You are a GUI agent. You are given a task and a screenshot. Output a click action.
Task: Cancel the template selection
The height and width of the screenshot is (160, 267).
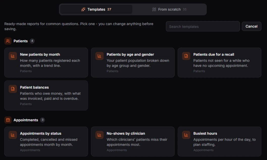click(252, 26)
